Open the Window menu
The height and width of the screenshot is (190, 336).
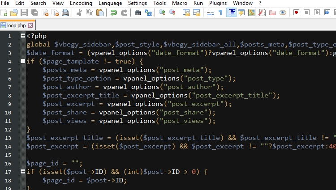pos(243,3)
